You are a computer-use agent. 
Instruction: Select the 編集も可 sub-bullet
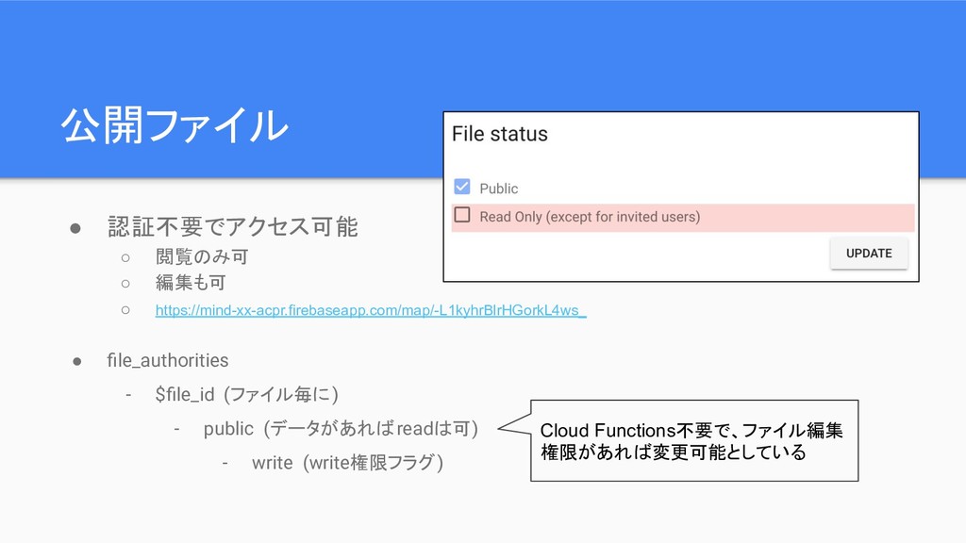191,283
